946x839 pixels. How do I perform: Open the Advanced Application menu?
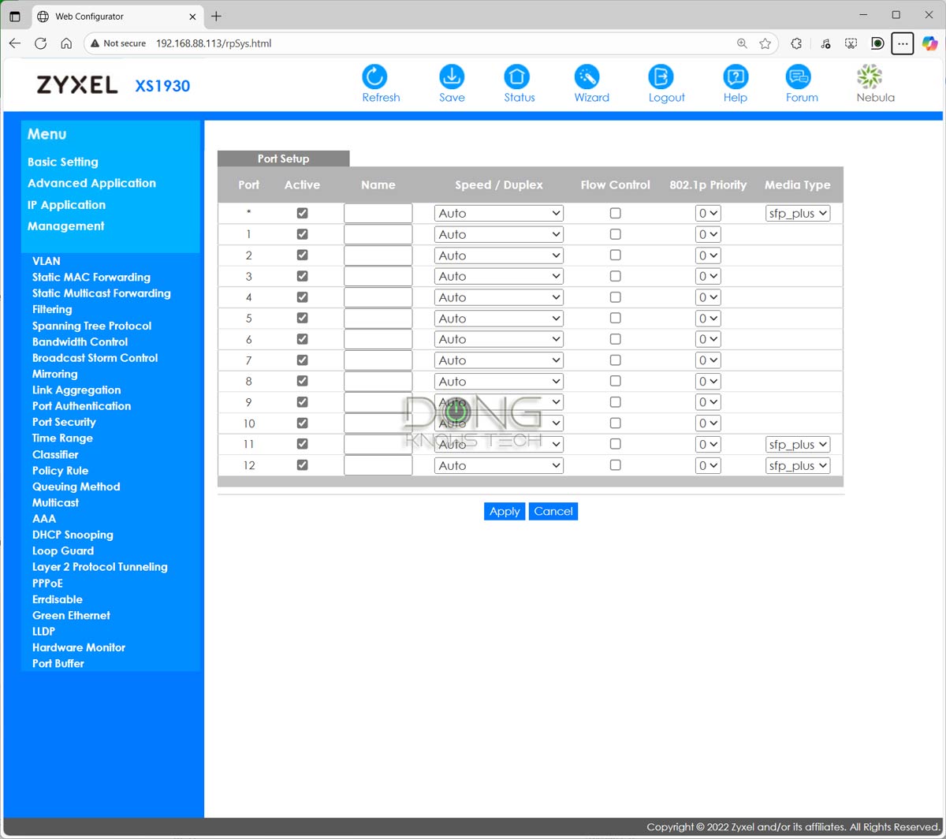click(x=91, y=183)
